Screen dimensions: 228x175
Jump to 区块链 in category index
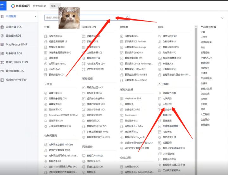click(204, 104)
